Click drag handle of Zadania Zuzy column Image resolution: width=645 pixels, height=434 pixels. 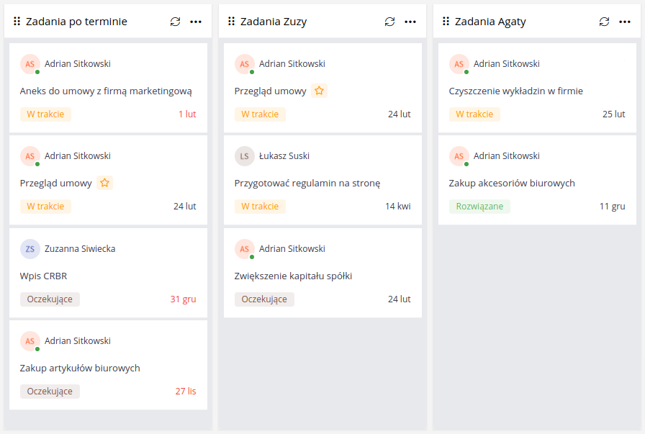232,22
